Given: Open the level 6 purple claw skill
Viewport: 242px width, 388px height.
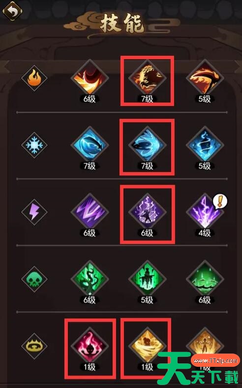Looking at the screenshot, I should pos(90,212).
